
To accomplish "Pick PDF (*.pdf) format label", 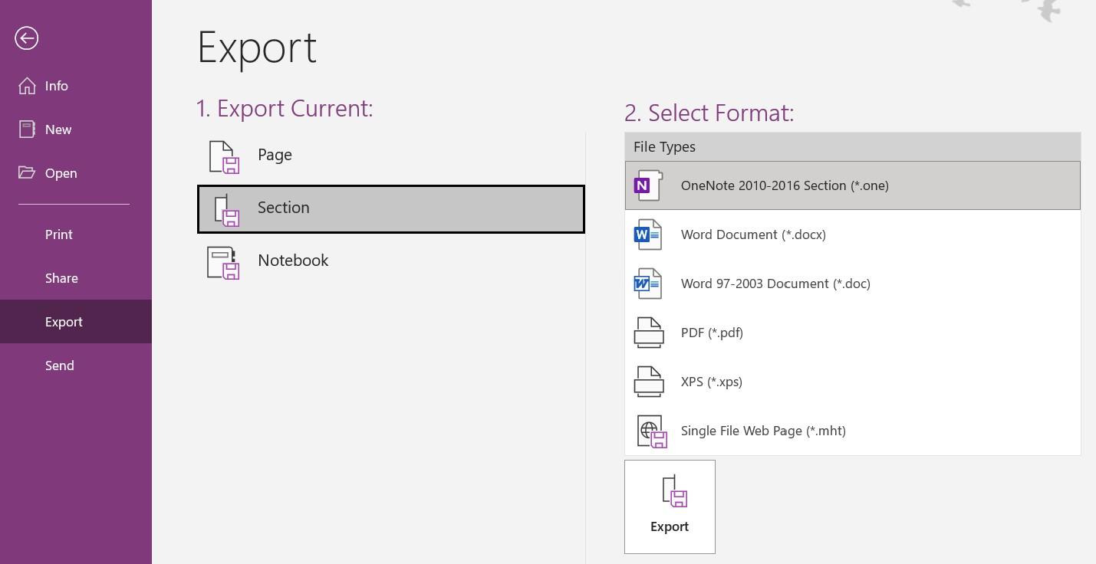I will coord(712,333).
